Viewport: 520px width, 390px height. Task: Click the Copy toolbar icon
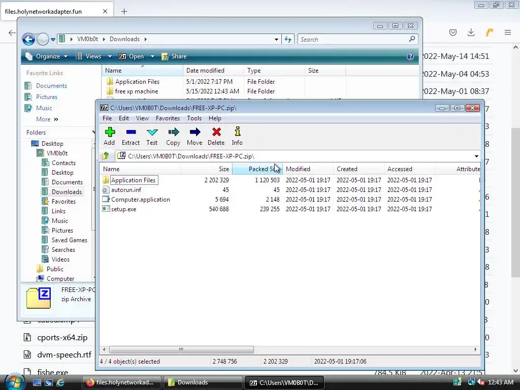click(173, 136)
